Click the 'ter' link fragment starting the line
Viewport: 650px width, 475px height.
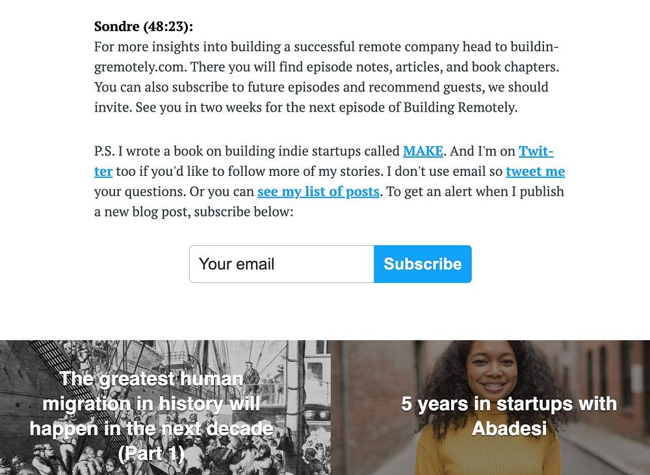tap(103, 171)
